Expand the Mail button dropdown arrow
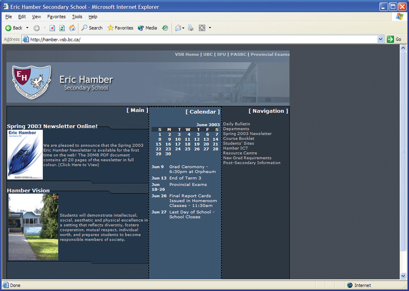409x291 pixels. (183, 28)
